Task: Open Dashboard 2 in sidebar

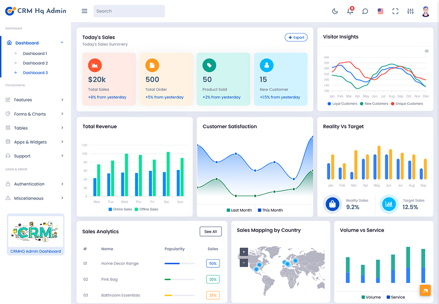Action: click(x=35, y=63)
